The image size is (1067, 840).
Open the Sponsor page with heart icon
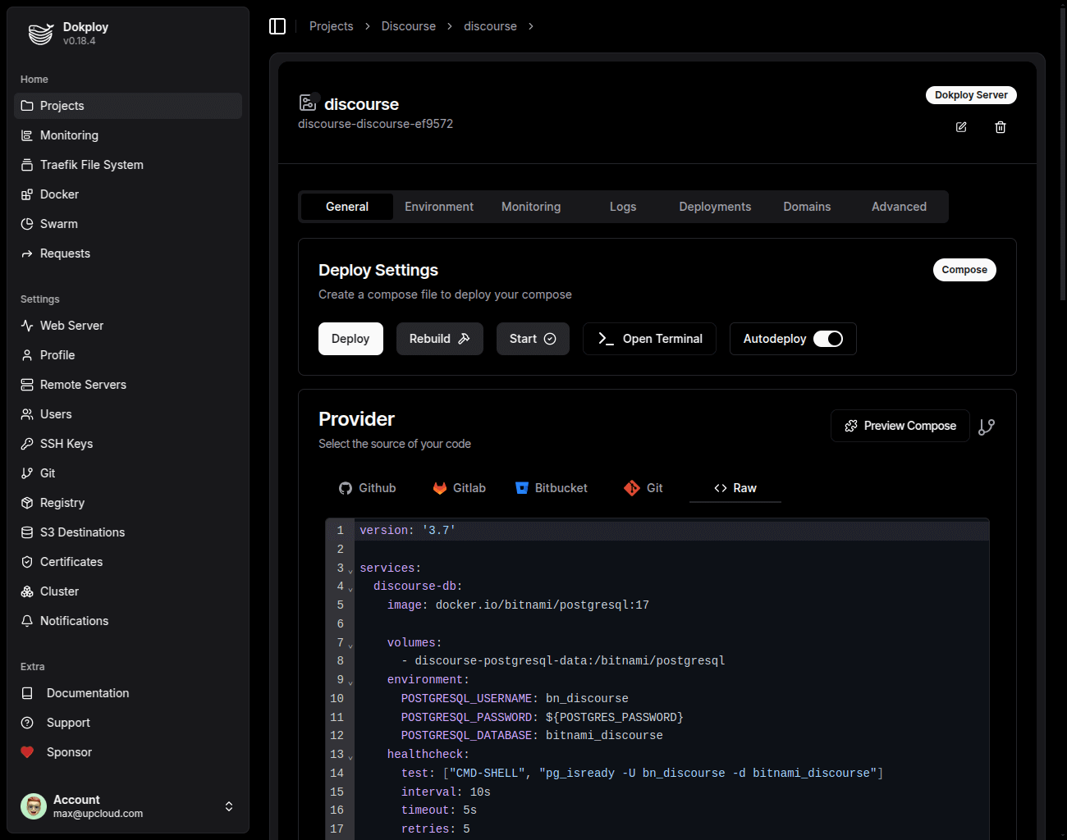(x=69, y=751)
